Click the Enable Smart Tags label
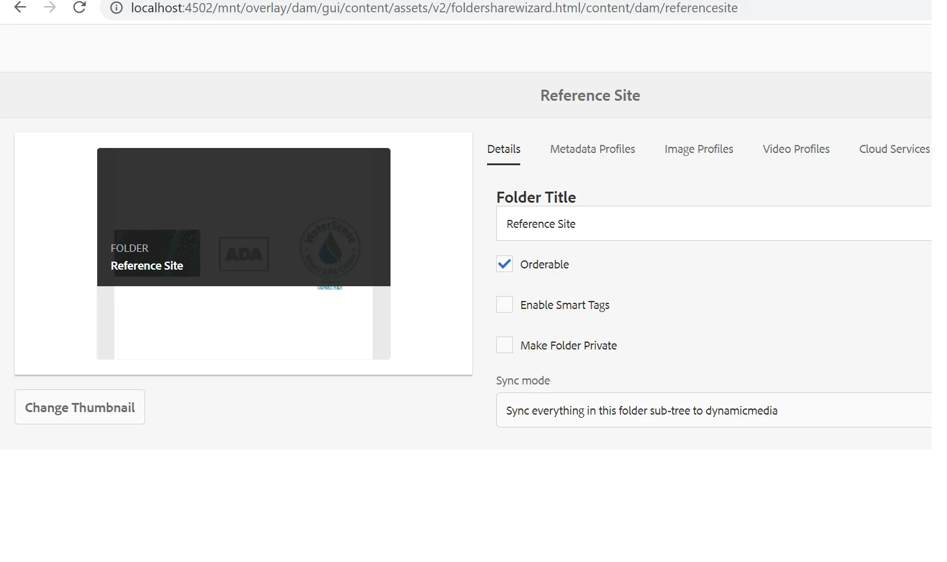Image resolution: width=947 pixels, height=562 pixels. point(565,305)
